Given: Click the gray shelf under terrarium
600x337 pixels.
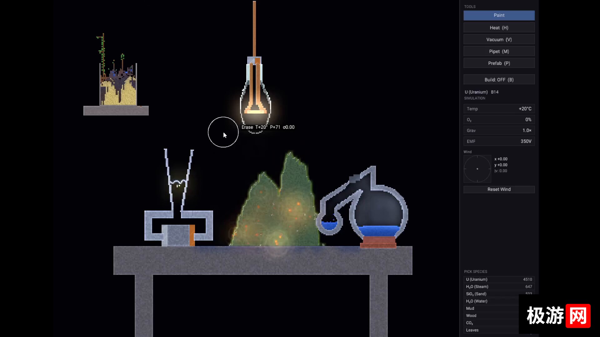Looking at the screenshot, I should click(116, 110).
